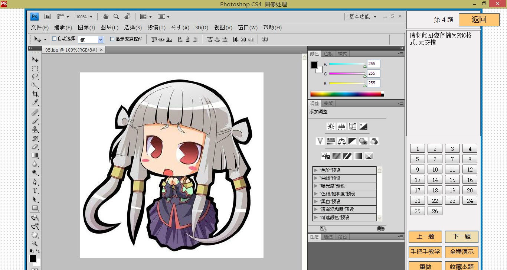Select the Brush tool
507x270 pixels.
pyautogui.click(x=35, y=121)
